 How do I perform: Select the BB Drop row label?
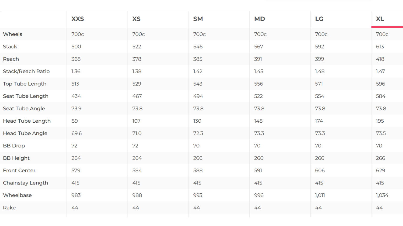click(14, 146)
